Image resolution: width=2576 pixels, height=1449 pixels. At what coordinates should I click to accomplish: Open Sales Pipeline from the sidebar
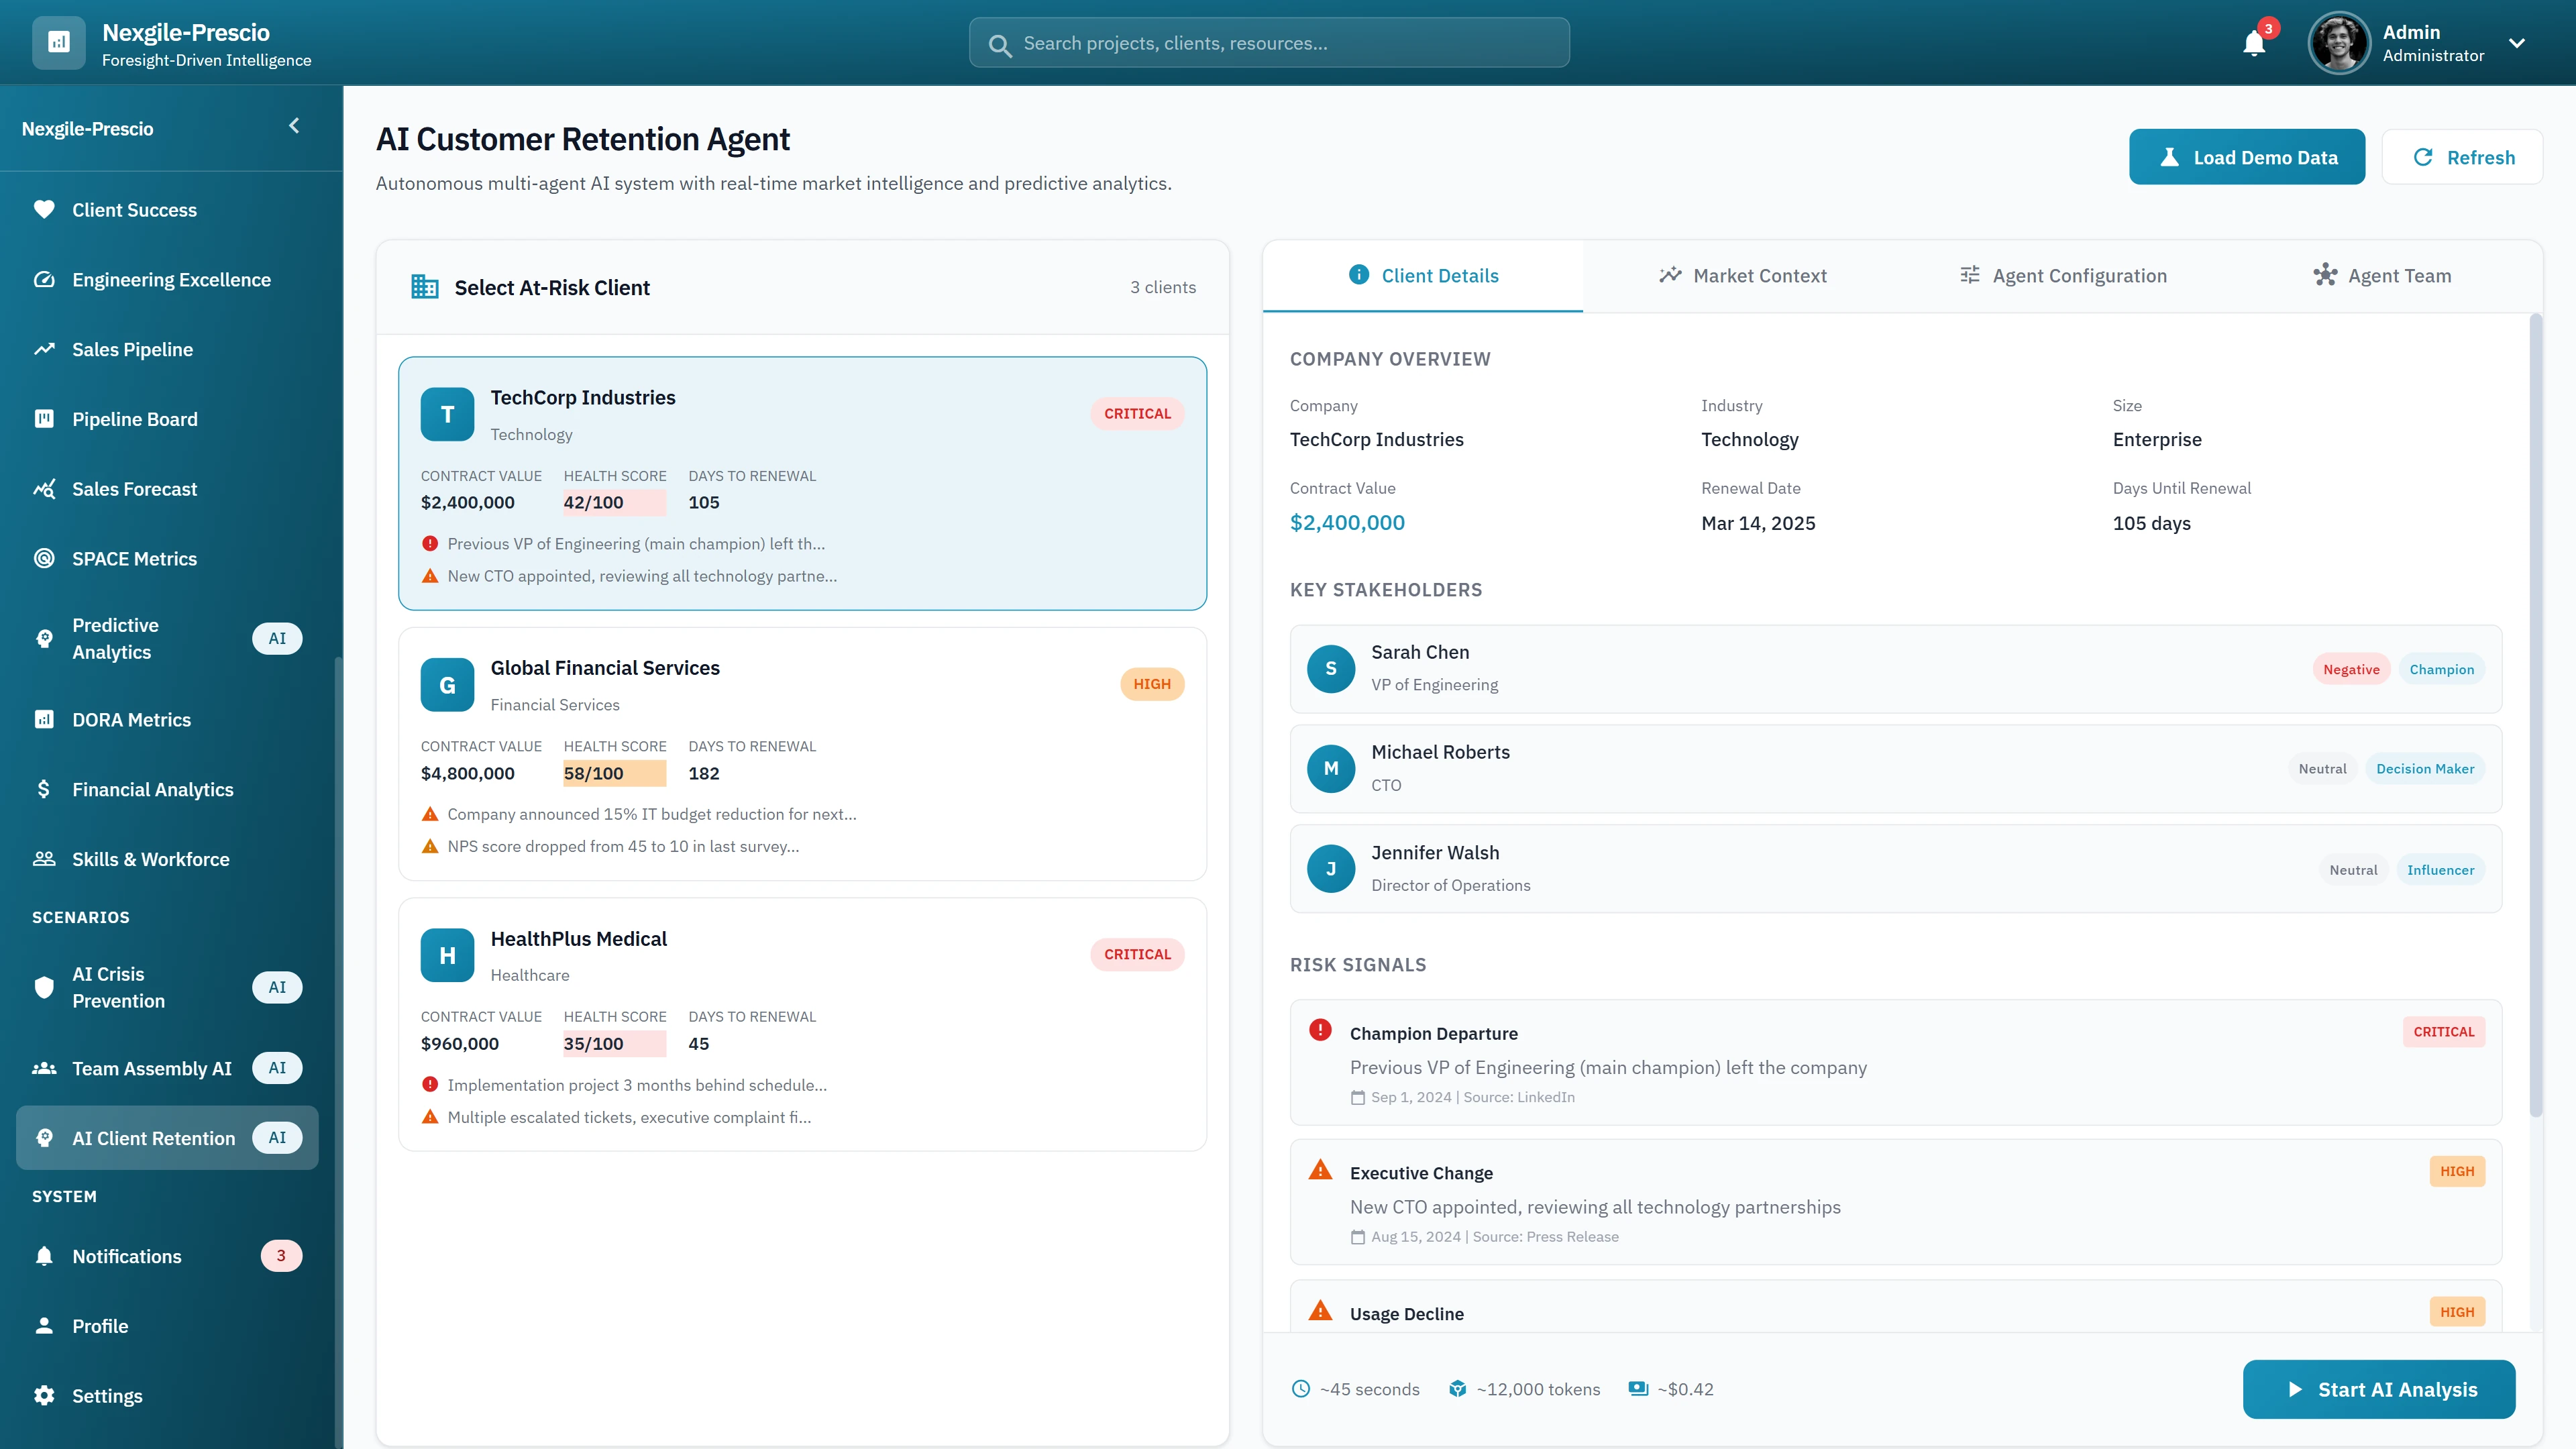coord(131,349)
